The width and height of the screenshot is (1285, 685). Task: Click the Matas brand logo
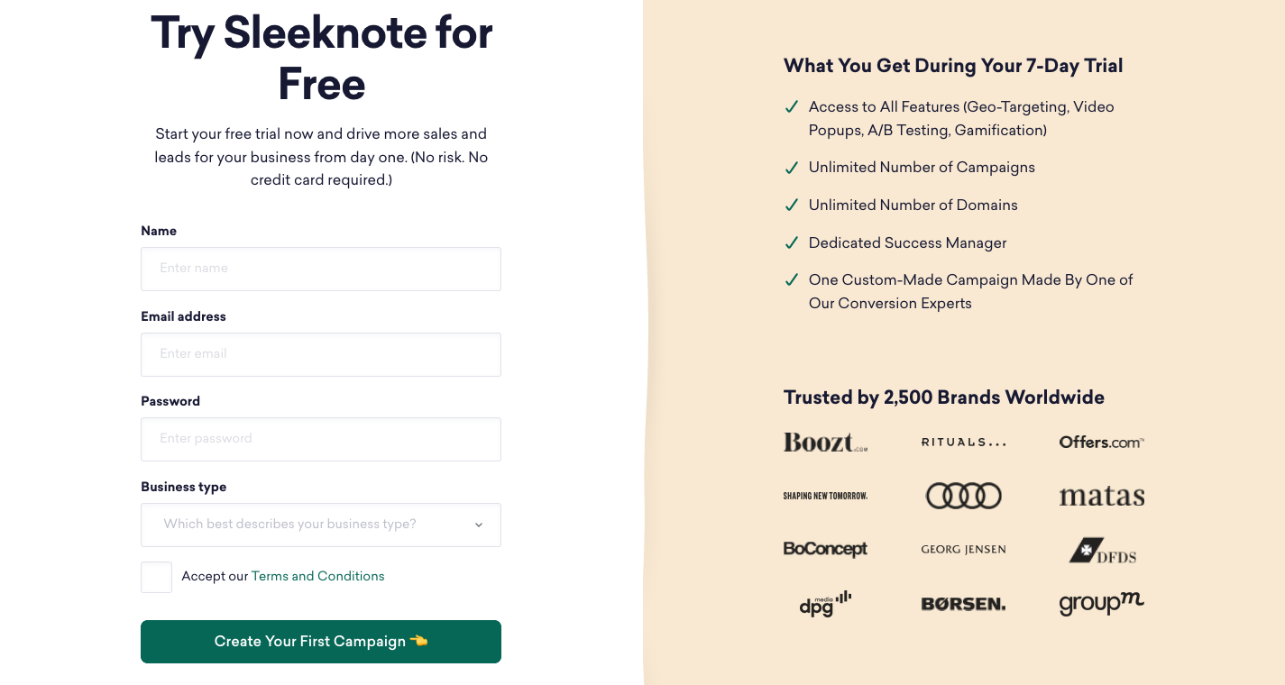(1101, 497)
